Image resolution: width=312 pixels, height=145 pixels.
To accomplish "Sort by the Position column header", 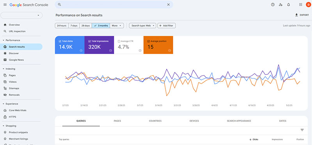I will [300, 140].
